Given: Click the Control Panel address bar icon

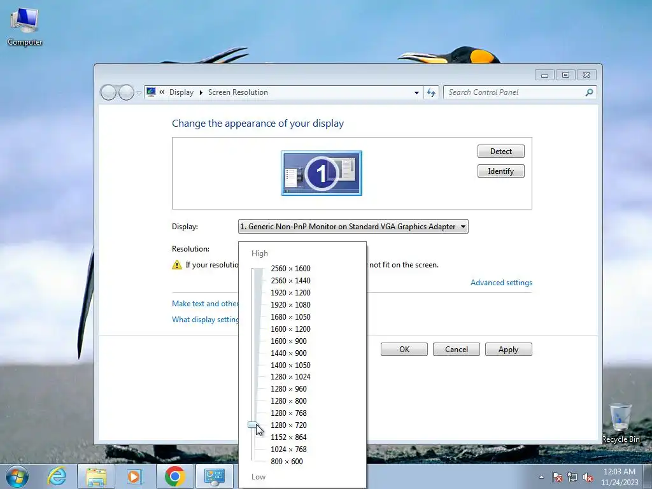Looking at the screenshot, I should (151, 92).
